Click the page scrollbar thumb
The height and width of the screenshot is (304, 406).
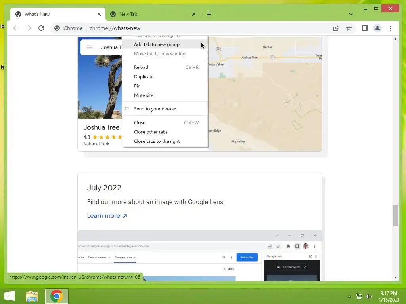[395, 215]
